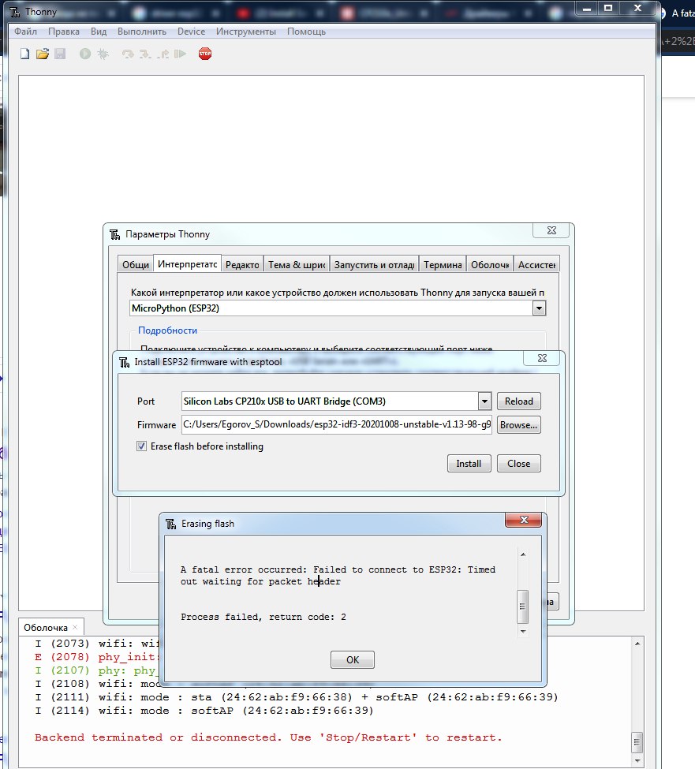Click Thonny icon in Параметры Thonny dialog title
This screenshot has width=695, height=769.
click(x=114, y=234)
